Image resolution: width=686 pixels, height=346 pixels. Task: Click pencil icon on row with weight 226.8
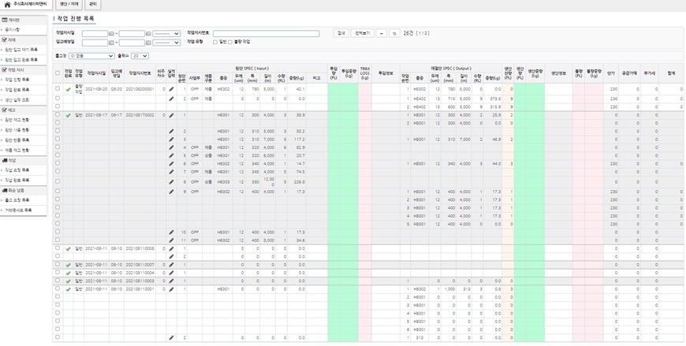[x=172, y=181]
